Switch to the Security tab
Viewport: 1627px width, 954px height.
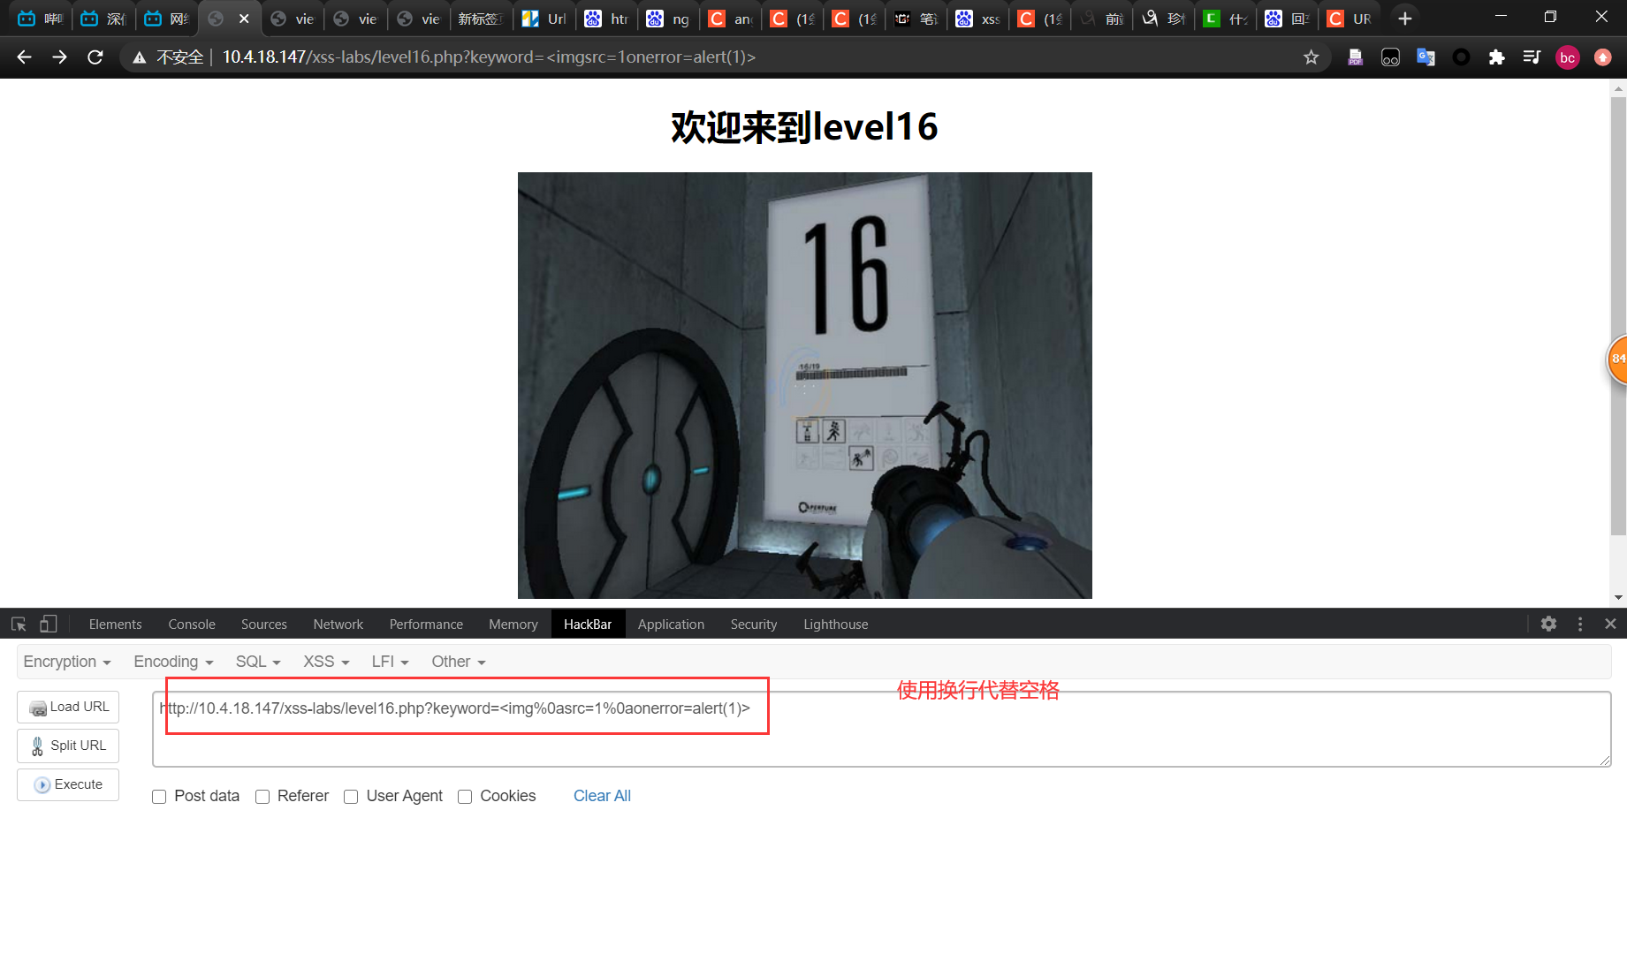coord(754,625)
